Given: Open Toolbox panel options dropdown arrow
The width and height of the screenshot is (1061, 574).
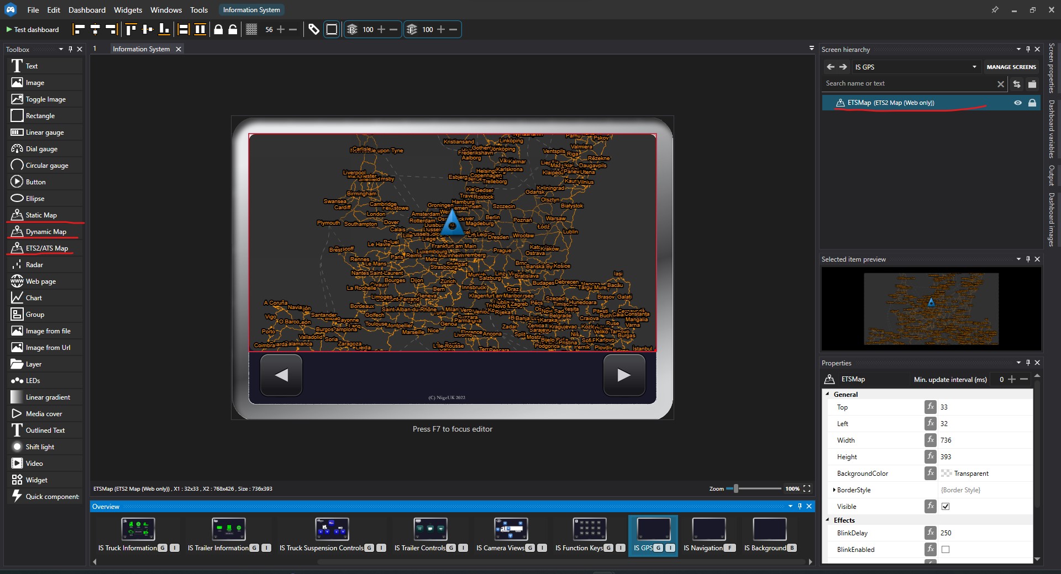Looking at the screenshot, I should 61,49.
